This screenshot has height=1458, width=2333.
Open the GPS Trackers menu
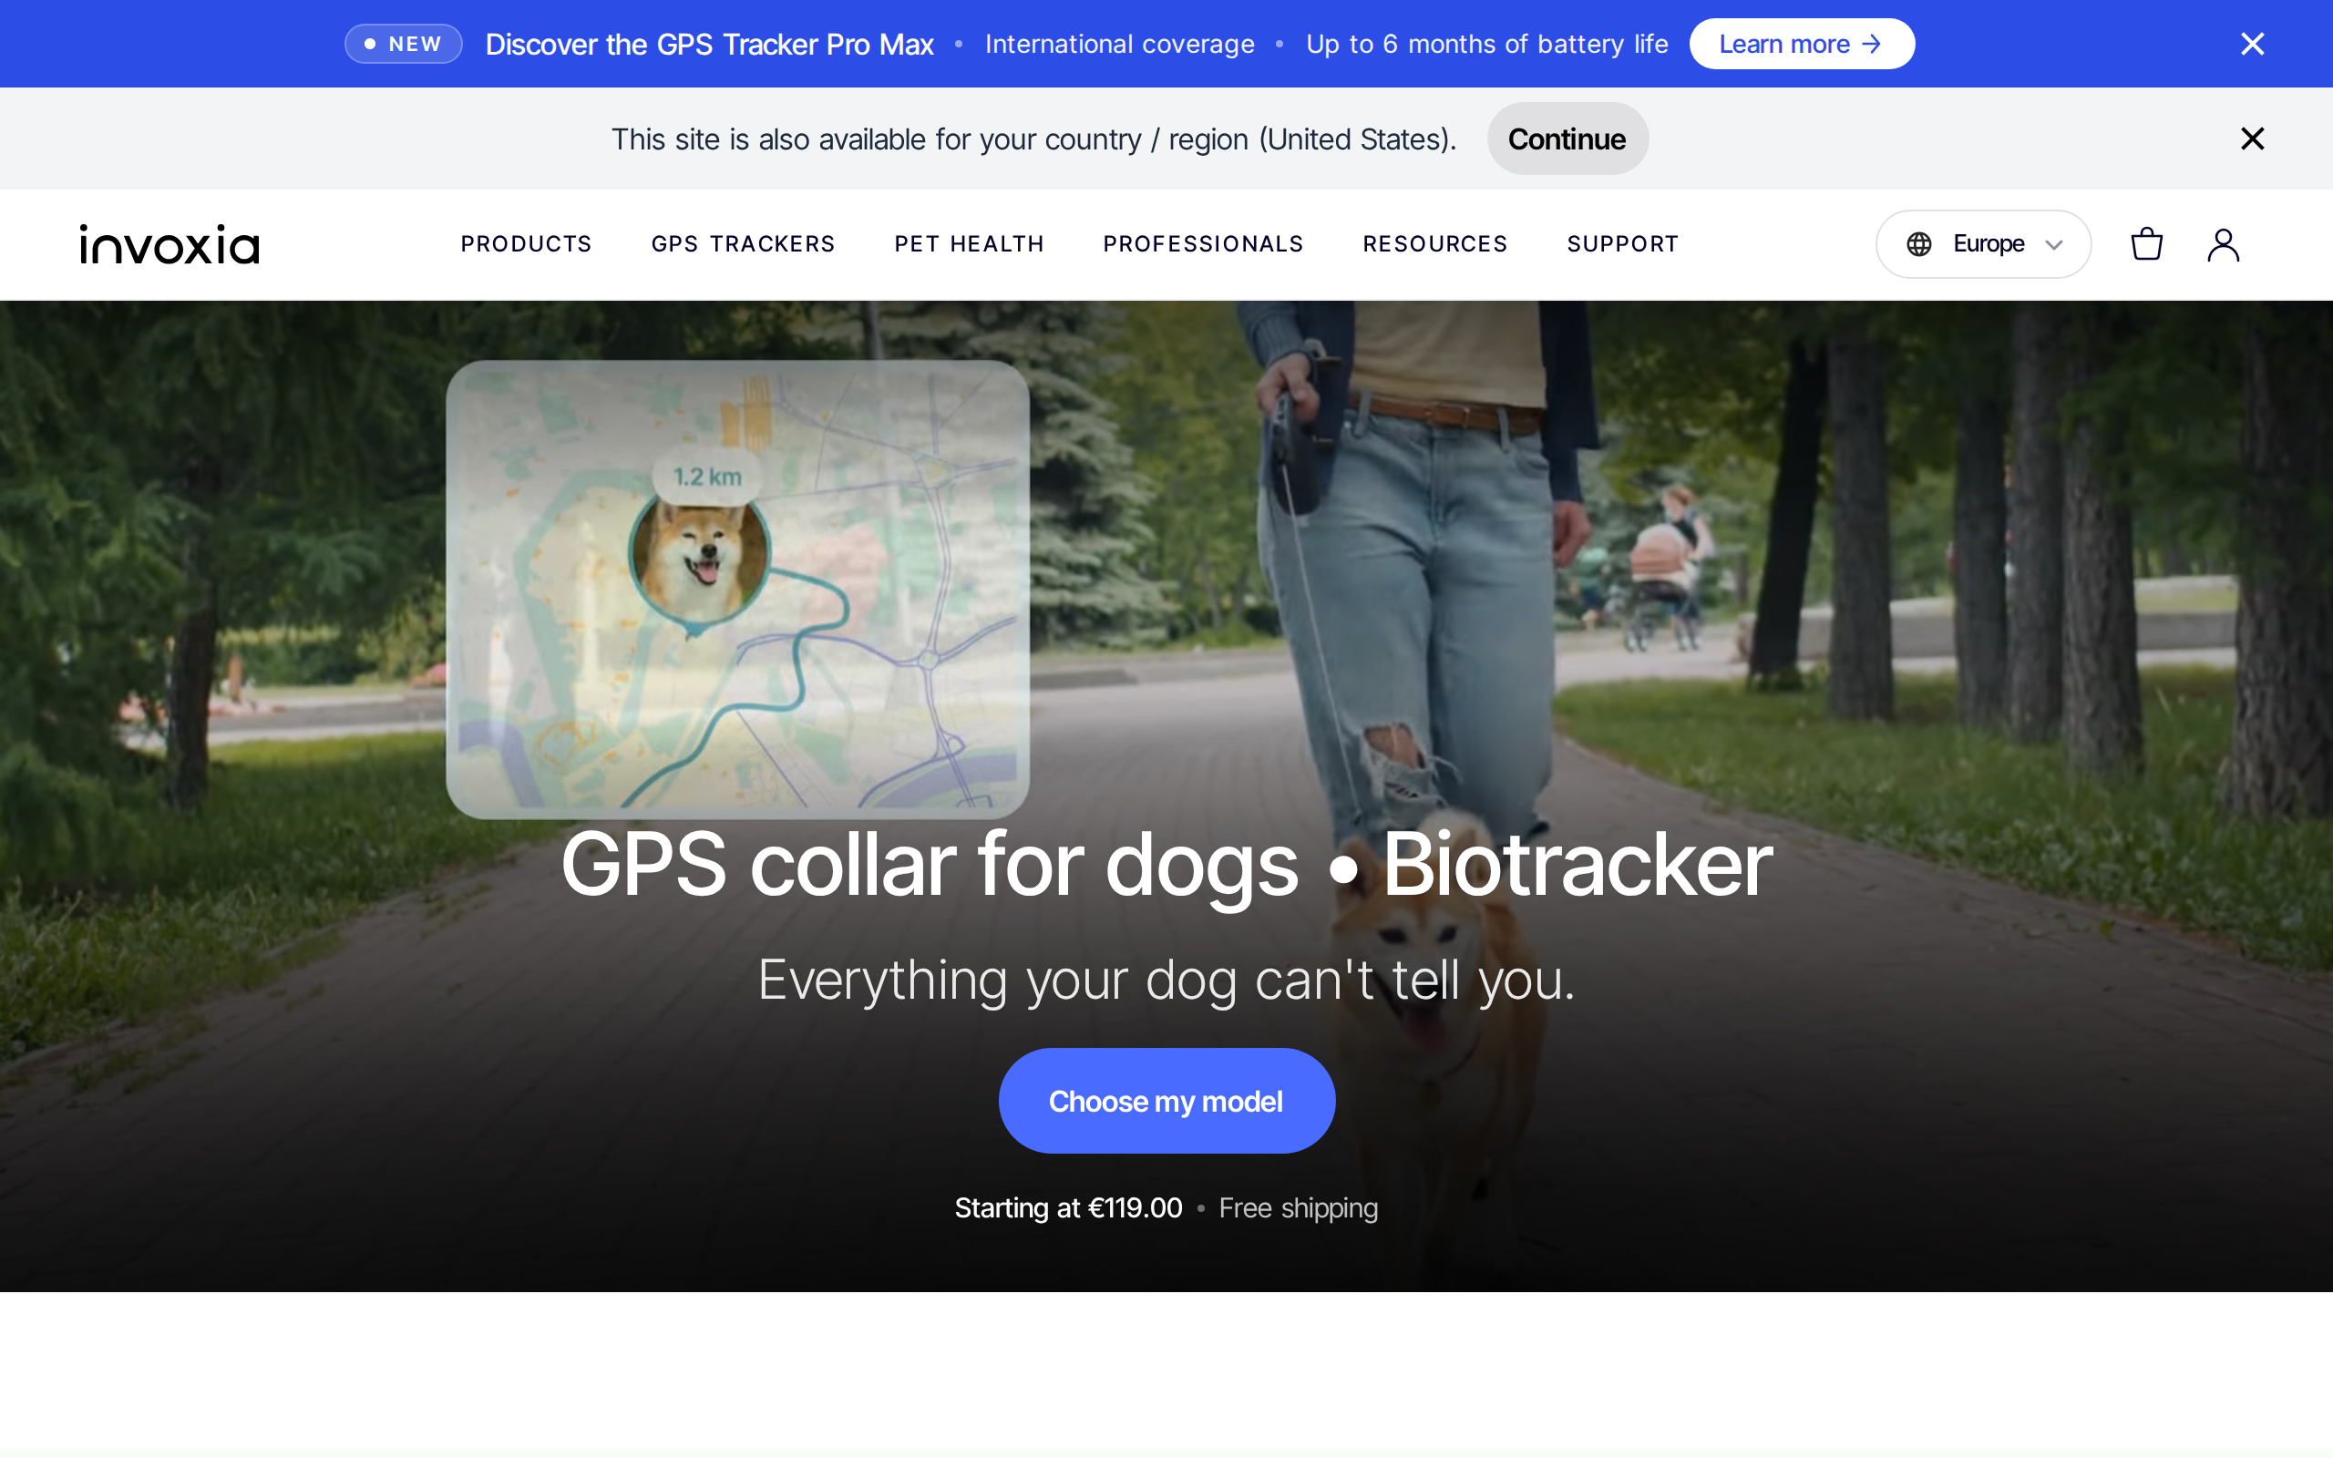tap(744, 244)
